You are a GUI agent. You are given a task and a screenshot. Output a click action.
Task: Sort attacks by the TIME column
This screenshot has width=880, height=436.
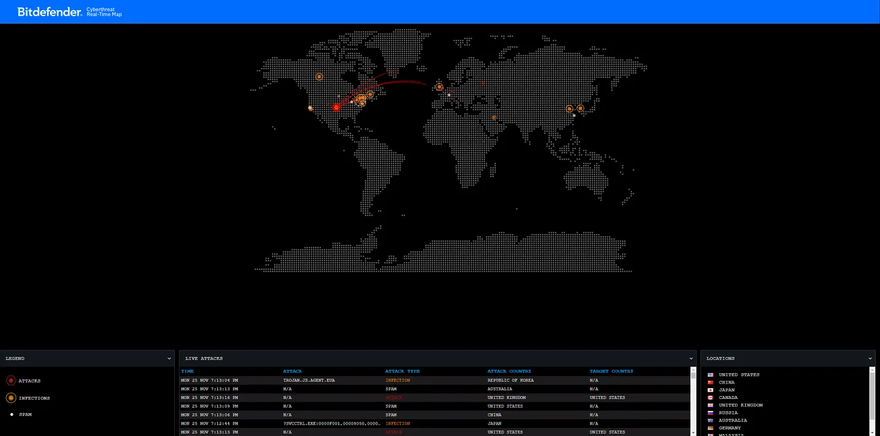(186, 371)
